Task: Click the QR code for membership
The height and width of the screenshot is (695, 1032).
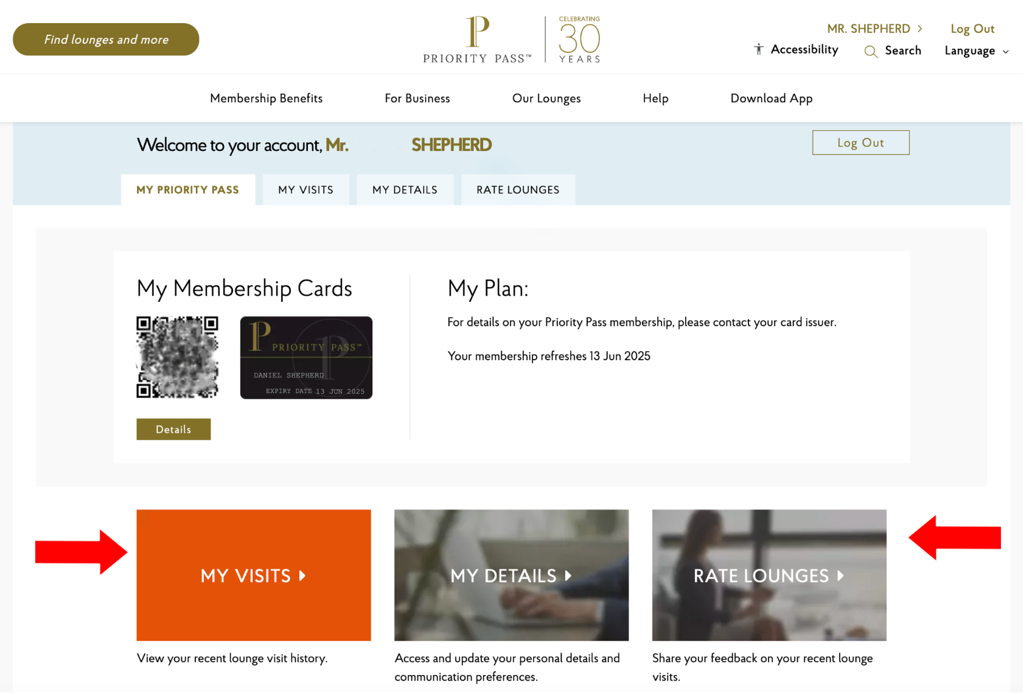Action: coord(178,357)
